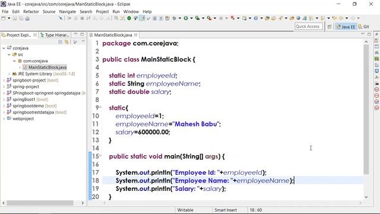380x214 pixels.
Task: Click the Save All toolbar icon
Action: [x=21, y=18]
